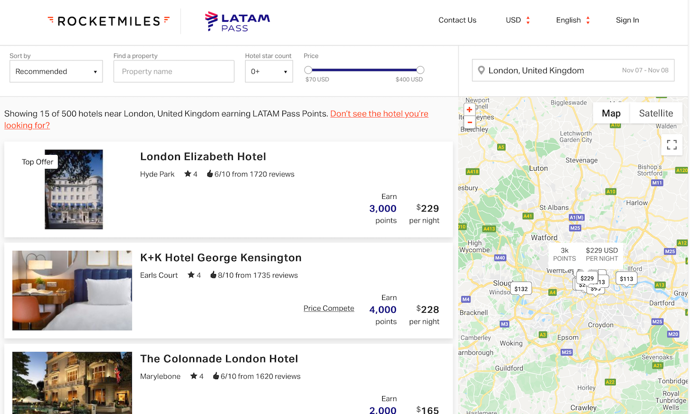Open the Don't see the hotel link
This screenshot has height=414, width=690.
click(x=379, y=113)
